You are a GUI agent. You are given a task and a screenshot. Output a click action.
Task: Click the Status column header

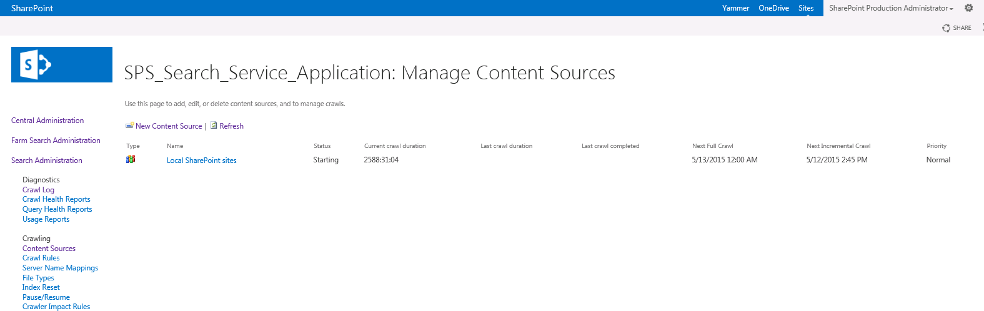[322, 146]
